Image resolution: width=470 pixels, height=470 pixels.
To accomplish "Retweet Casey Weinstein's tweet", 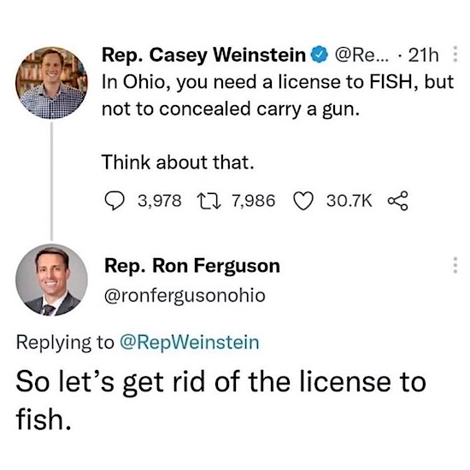I will point(209,201).
